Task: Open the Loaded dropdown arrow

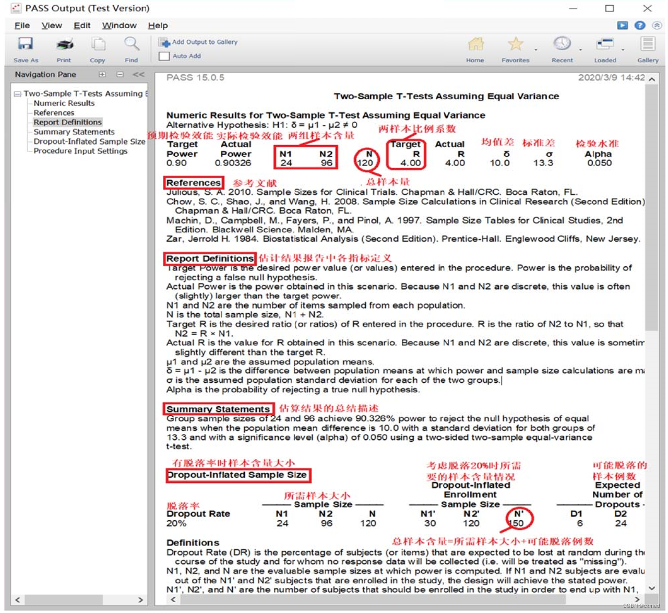Action: point(623,50)
